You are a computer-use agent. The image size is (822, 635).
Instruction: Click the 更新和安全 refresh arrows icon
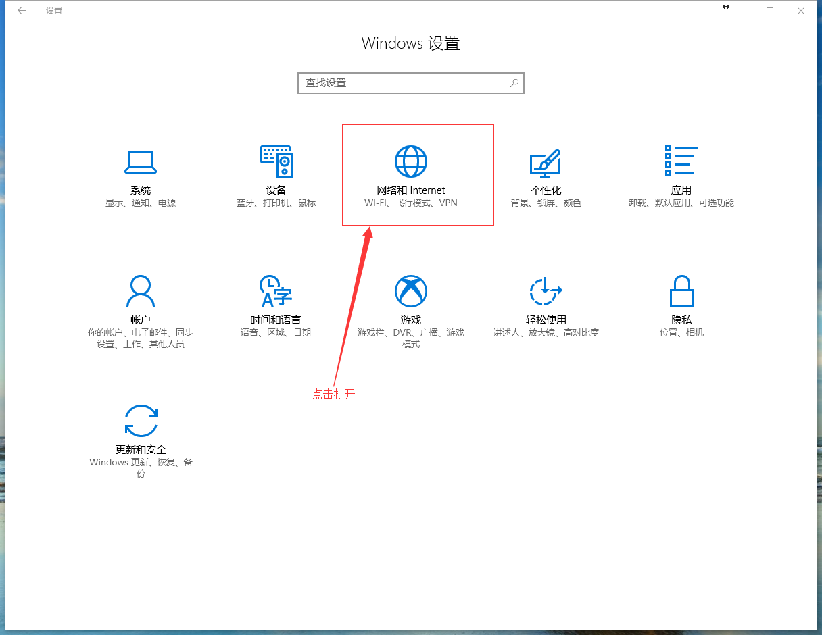[x=141, y=421]
